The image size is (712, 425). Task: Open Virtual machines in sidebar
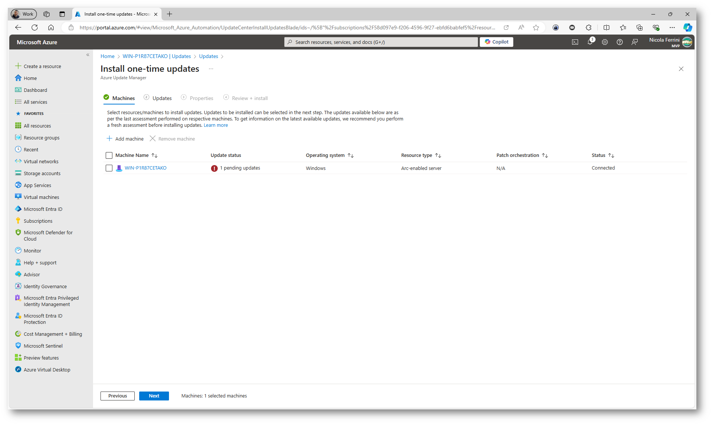point(41,197)
